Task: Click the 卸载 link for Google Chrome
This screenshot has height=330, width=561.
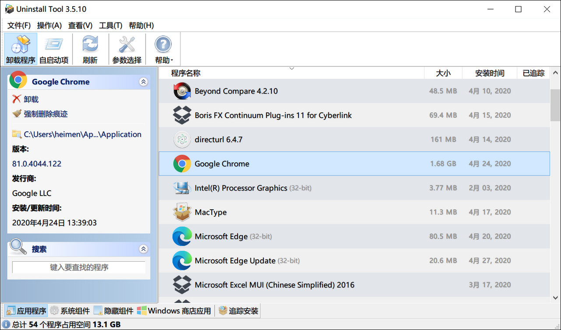Action: click(x=31, y=99)
